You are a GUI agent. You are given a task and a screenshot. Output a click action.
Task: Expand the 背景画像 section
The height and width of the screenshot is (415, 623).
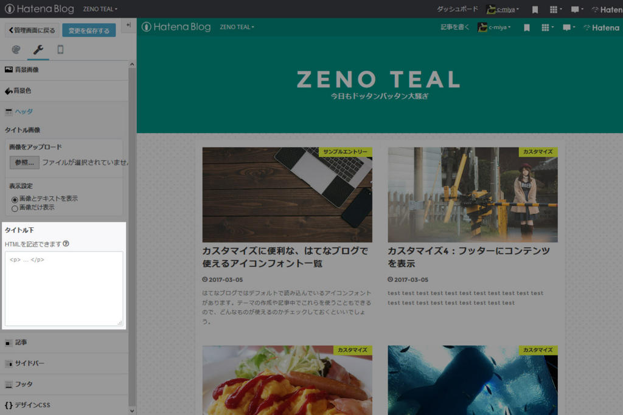coord(64,70)
